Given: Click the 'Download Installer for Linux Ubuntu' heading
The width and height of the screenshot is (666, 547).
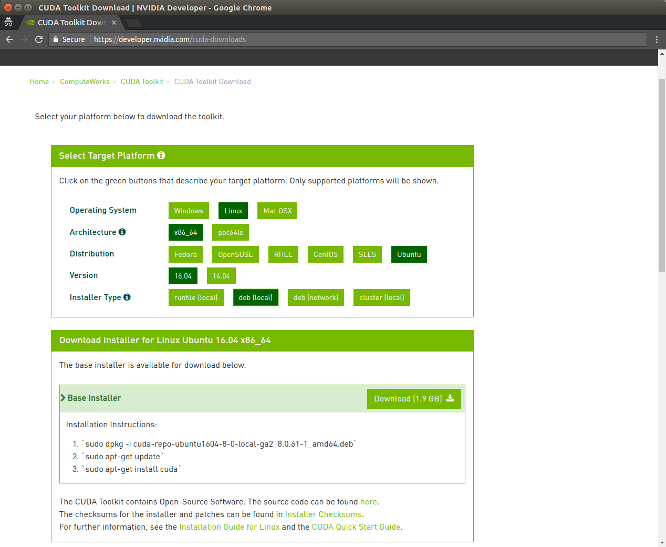Looking at the screenshot, I should 165,340.
